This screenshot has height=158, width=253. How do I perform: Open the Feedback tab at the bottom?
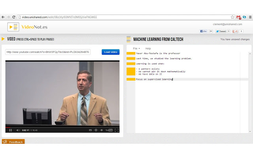(13, 142)
